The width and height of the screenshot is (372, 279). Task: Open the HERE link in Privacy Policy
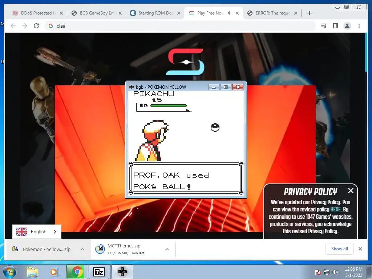tap(335, 210)
